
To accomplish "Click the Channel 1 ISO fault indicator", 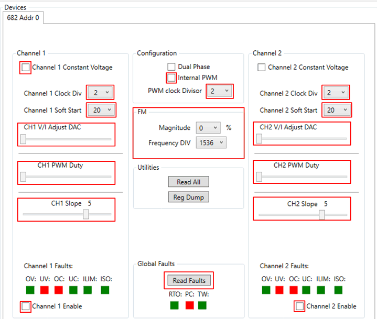I will tap(105, 290).
